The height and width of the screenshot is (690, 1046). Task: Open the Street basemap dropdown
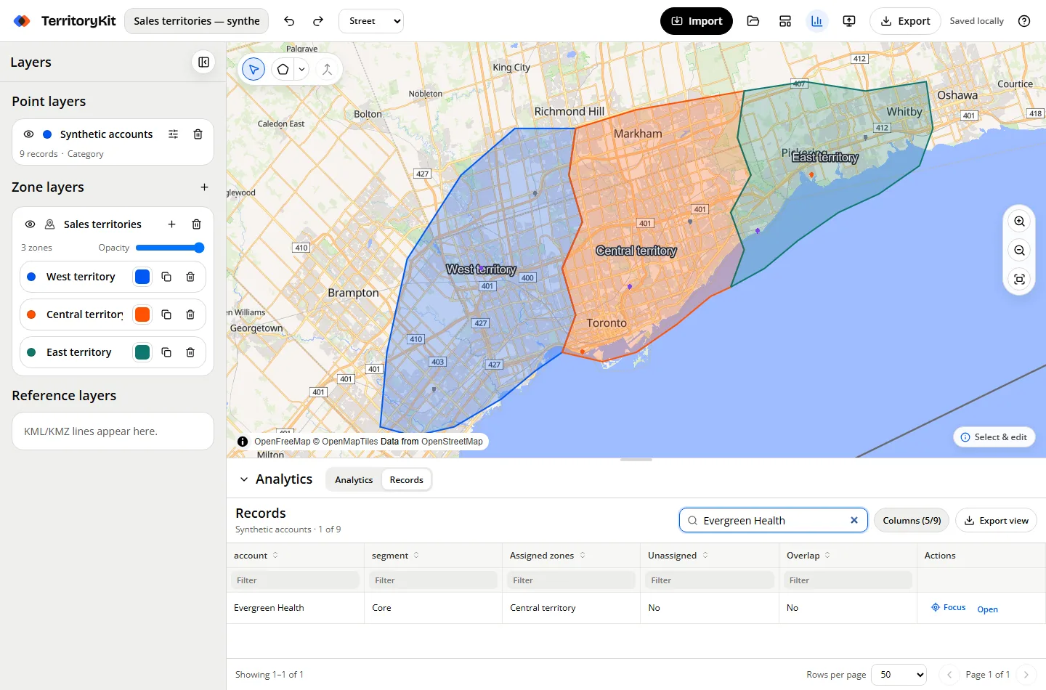[x=371, y=21]
